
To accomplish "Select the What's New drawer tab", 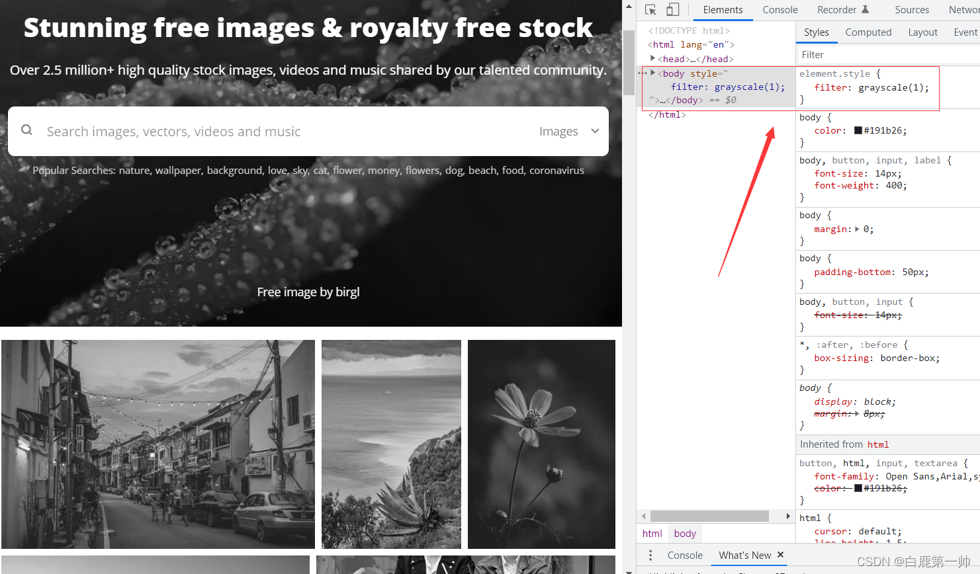I will point(745,555).
